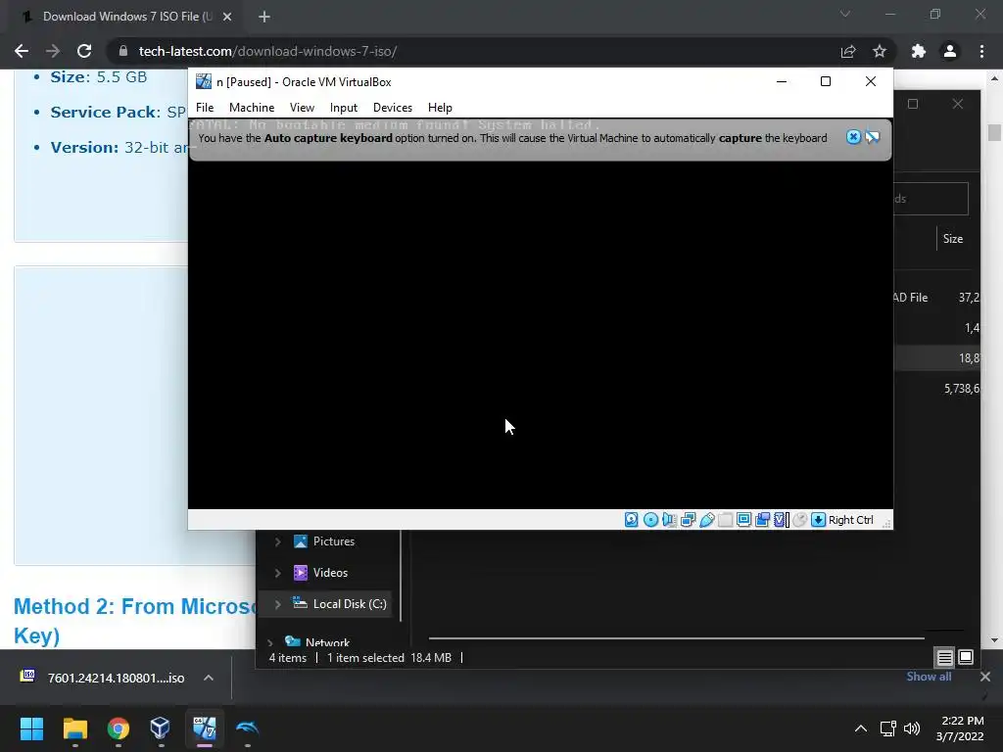Switch File Explorer to large icons view
Image resolution: width=1003 pixels, height=752 pixels.
coord(966,657)
